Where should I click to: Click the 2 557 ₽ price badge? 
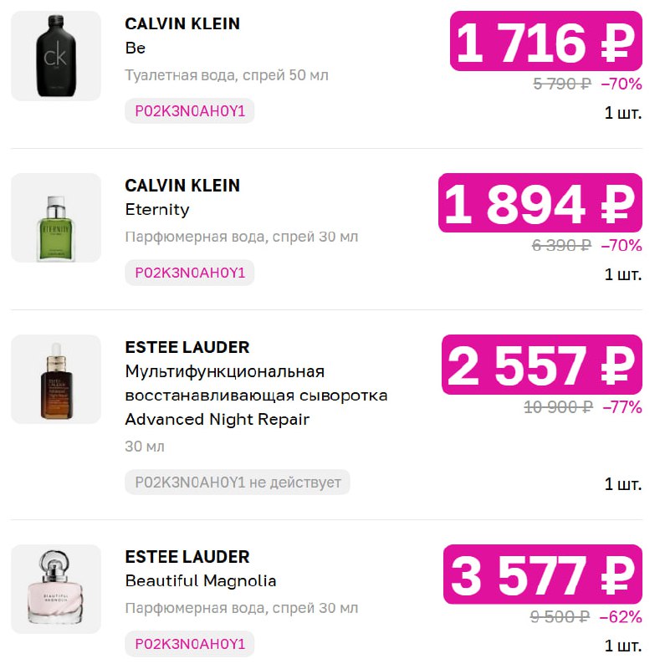point(542,365)
